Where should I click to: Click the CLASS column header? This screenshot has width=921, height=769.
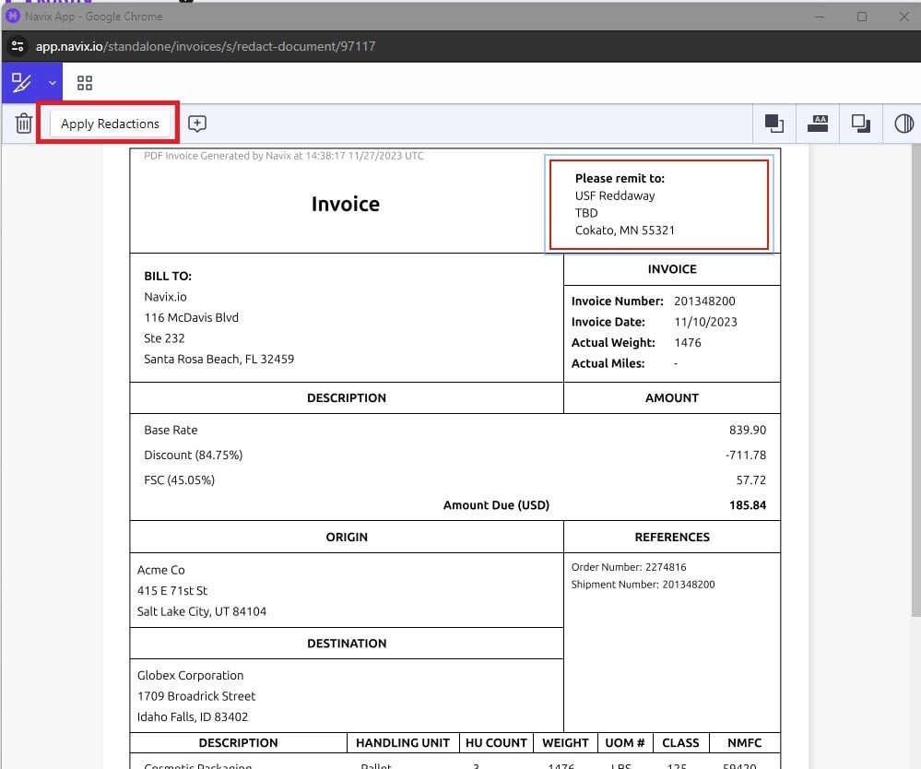click(680, 743)
